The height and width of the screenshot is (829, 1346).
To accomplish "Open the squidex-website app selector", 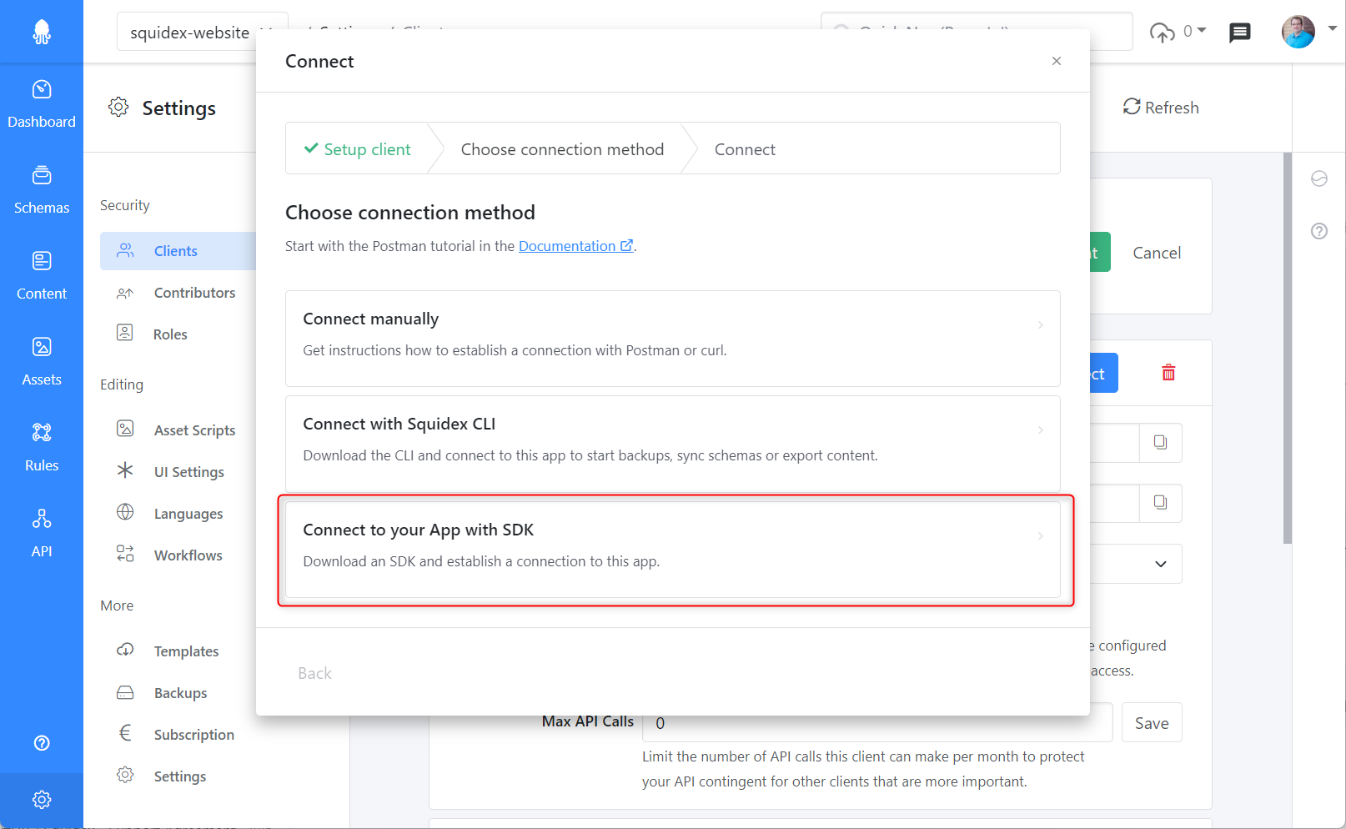I will click(x=201, y=33).
